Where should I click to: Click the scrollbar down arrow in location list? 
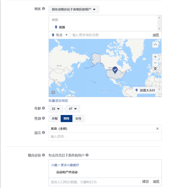160,29
